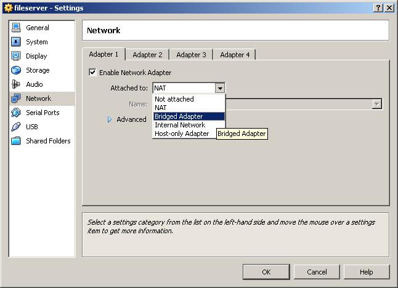Select Bridged Adapter in the list
Screen dimensions: 398x288
(x=189, y=116)
